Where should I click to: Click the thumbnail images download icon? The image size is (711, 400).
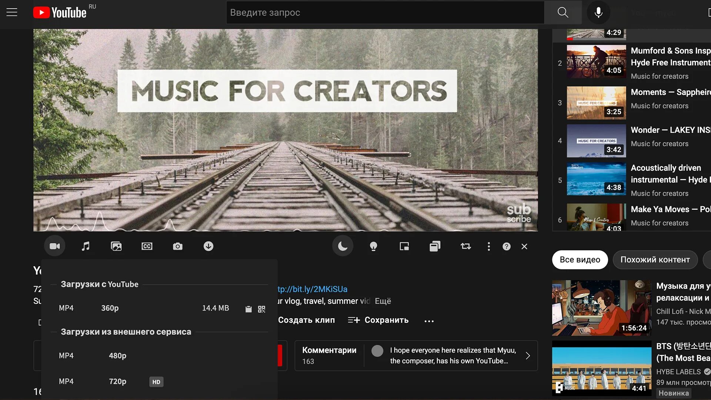(x=116, y=246)
